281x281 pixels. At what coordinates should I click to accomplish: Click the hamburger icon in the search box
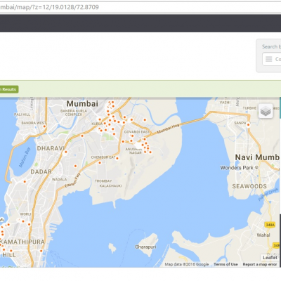268,59
